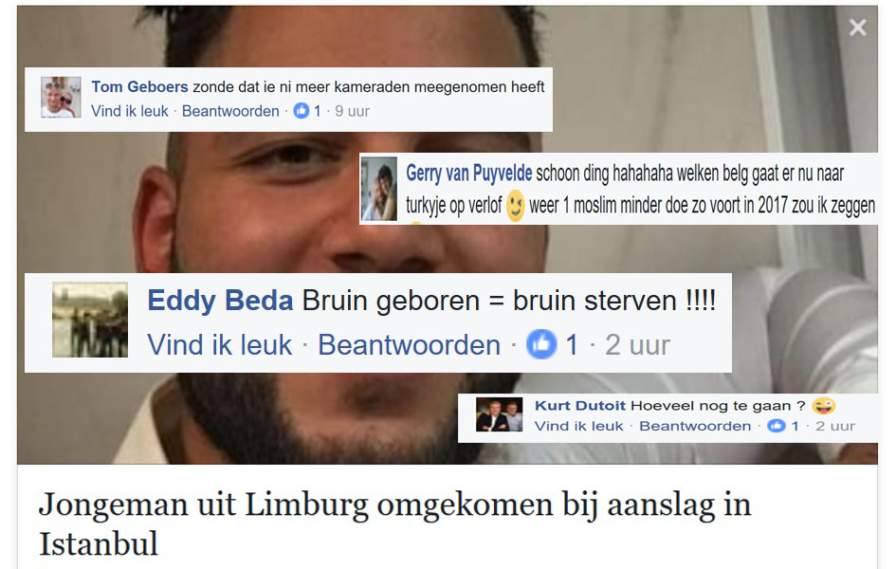896x569 pixels.
Task: Click the tongue-out emoji in Kurt Dutoit's comment
Action: [823, 406]
